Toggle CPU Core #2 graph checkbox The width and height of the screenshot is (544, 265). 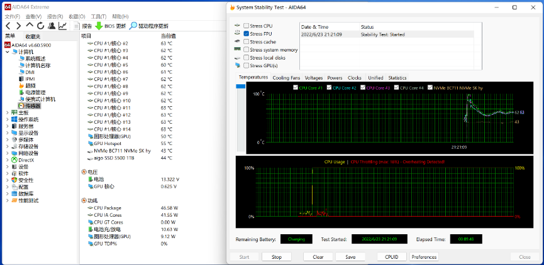click(330, 88)
